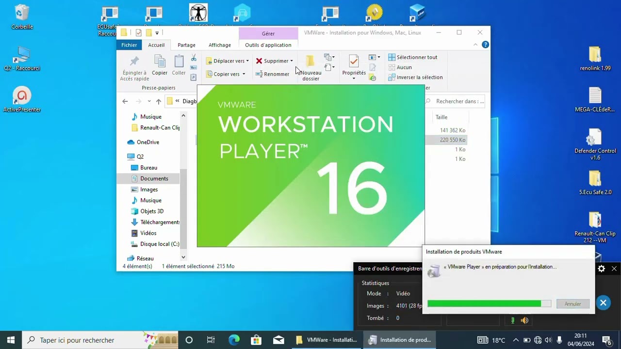Switch to the Affichage tab
Viewport: 621px width, 349px height.
pos(220,45)
